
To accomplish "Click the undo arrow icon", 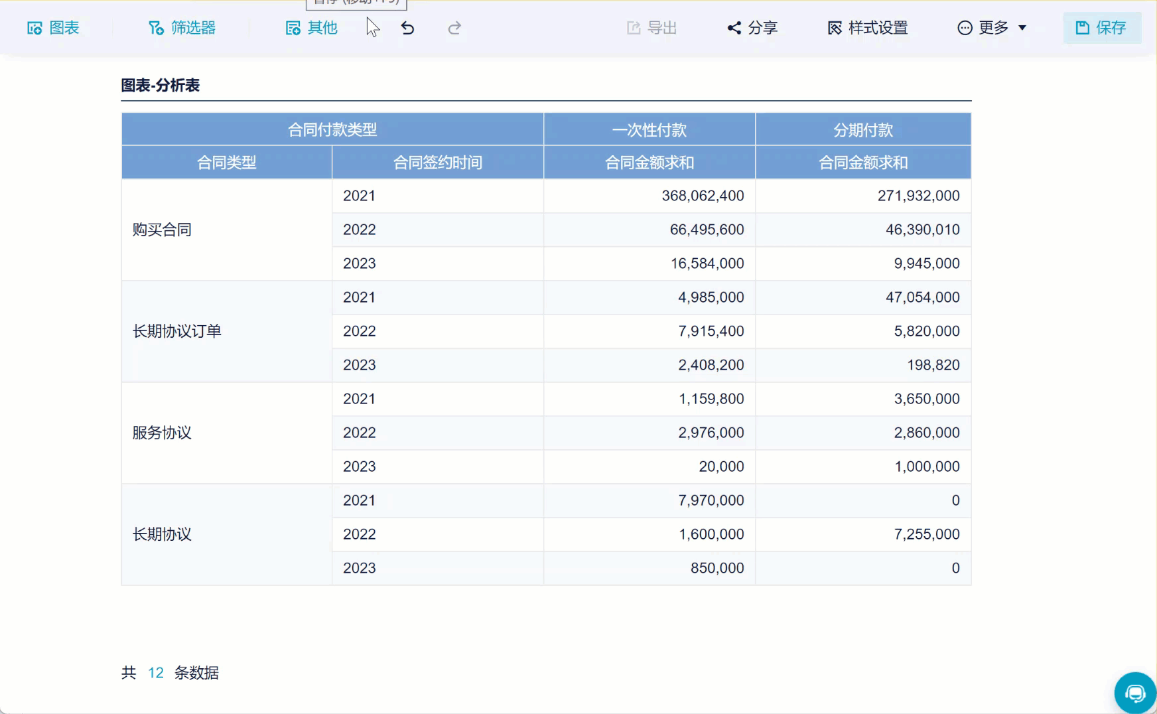I will [x=407, y=28].
